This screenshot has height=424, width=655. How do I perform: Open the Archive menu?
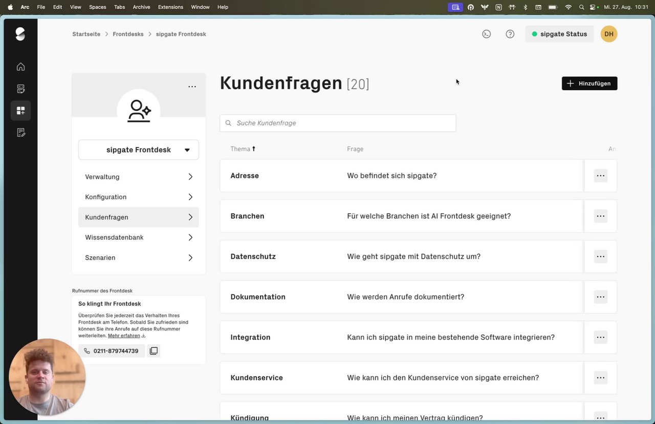coord(141,7)
